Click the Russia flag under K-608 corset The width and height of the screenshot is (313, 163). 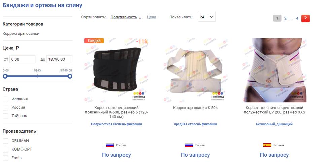pos(110,145)
